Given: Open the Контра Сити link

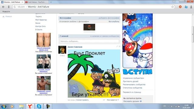Looking at the screenshot, I should [x=40, y=26].
